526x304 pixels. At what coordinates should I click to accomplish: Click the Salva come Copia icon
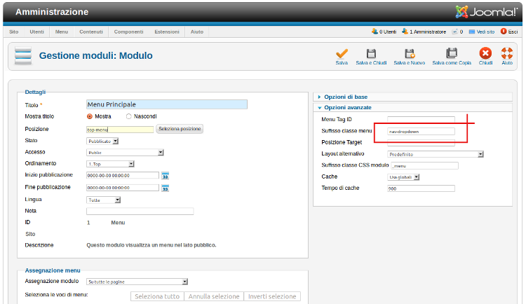click(x=452, y=54)
